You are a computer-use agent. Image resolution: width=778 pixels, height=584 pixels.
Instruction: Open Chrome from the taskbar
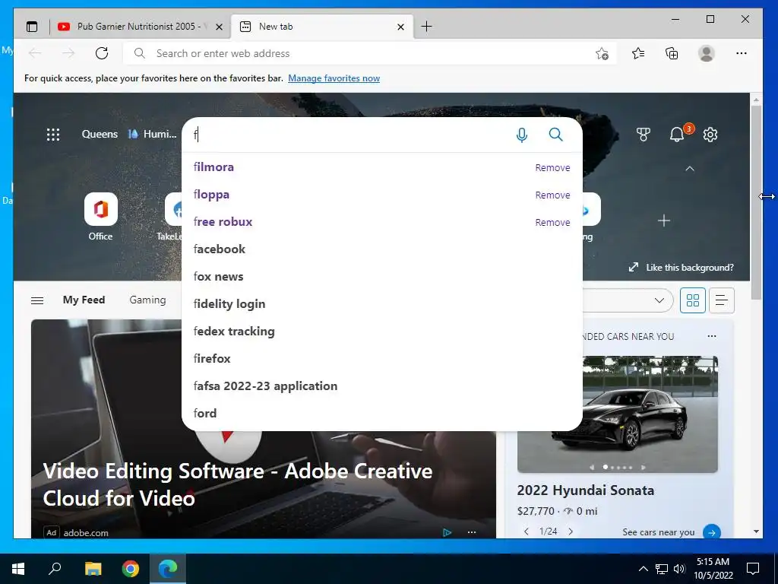[131, 569]
